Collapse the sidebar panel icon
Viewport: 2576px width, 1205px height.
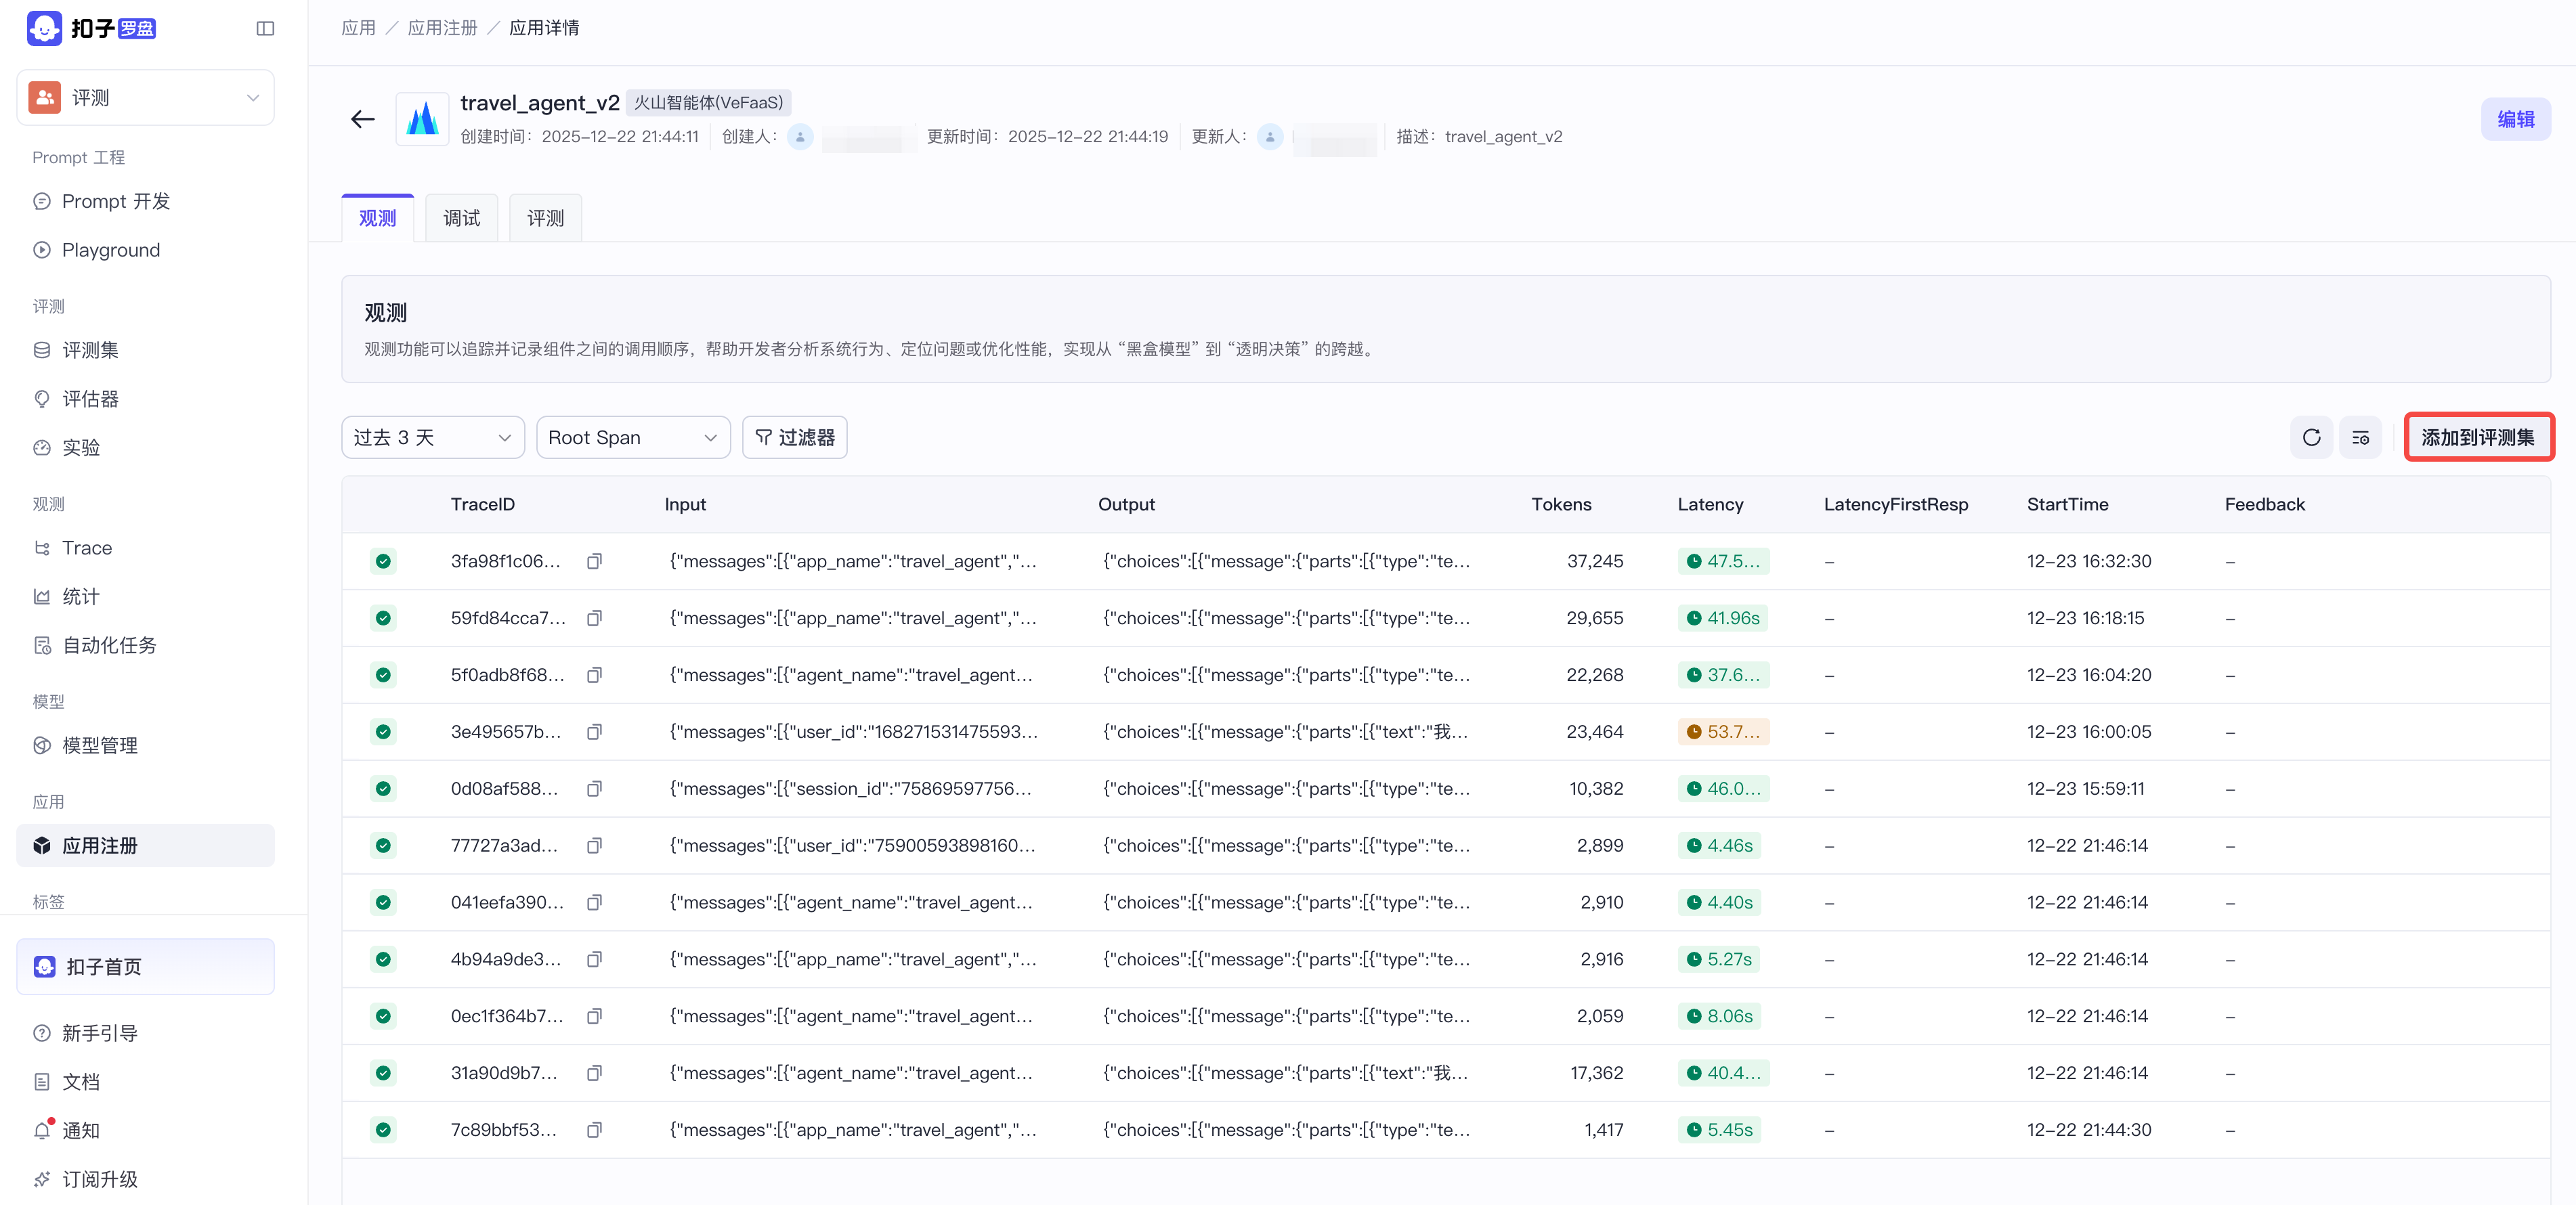coord(265,28)
